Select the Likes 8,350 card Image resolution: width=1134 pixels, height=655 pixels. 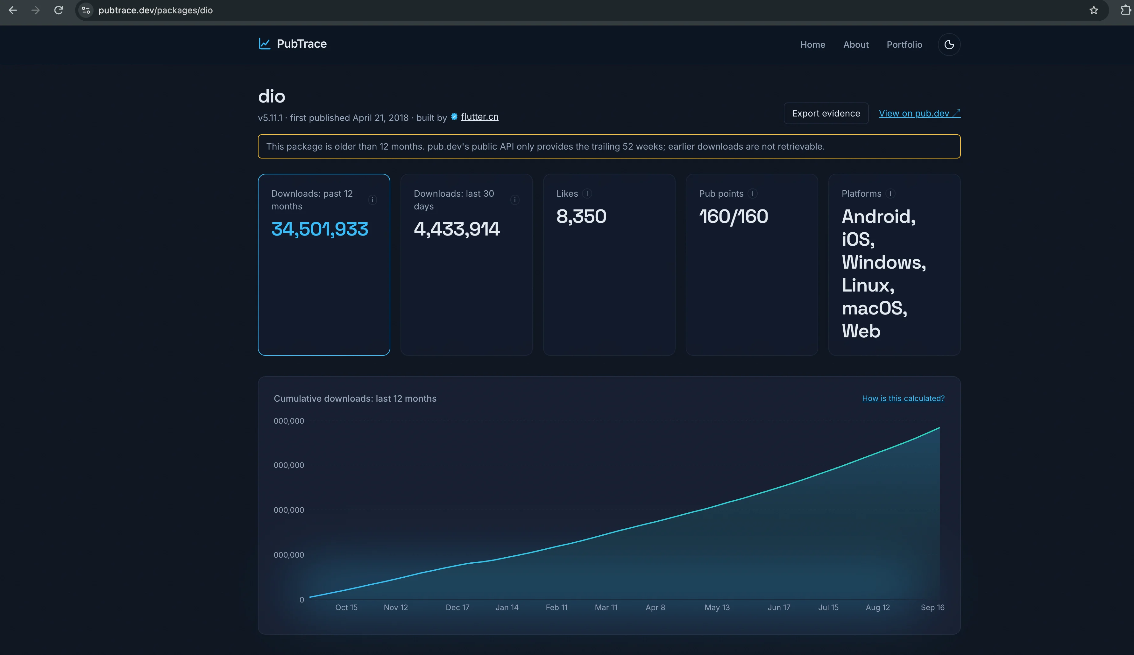(609, 264)
